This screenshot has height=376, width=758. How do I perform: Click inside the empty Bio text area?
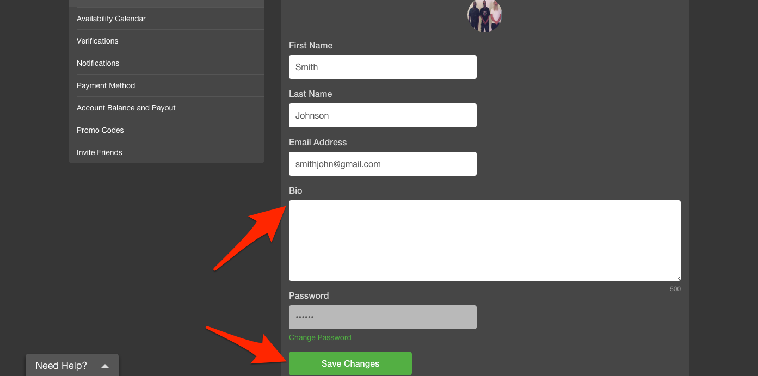coord(484,241)
